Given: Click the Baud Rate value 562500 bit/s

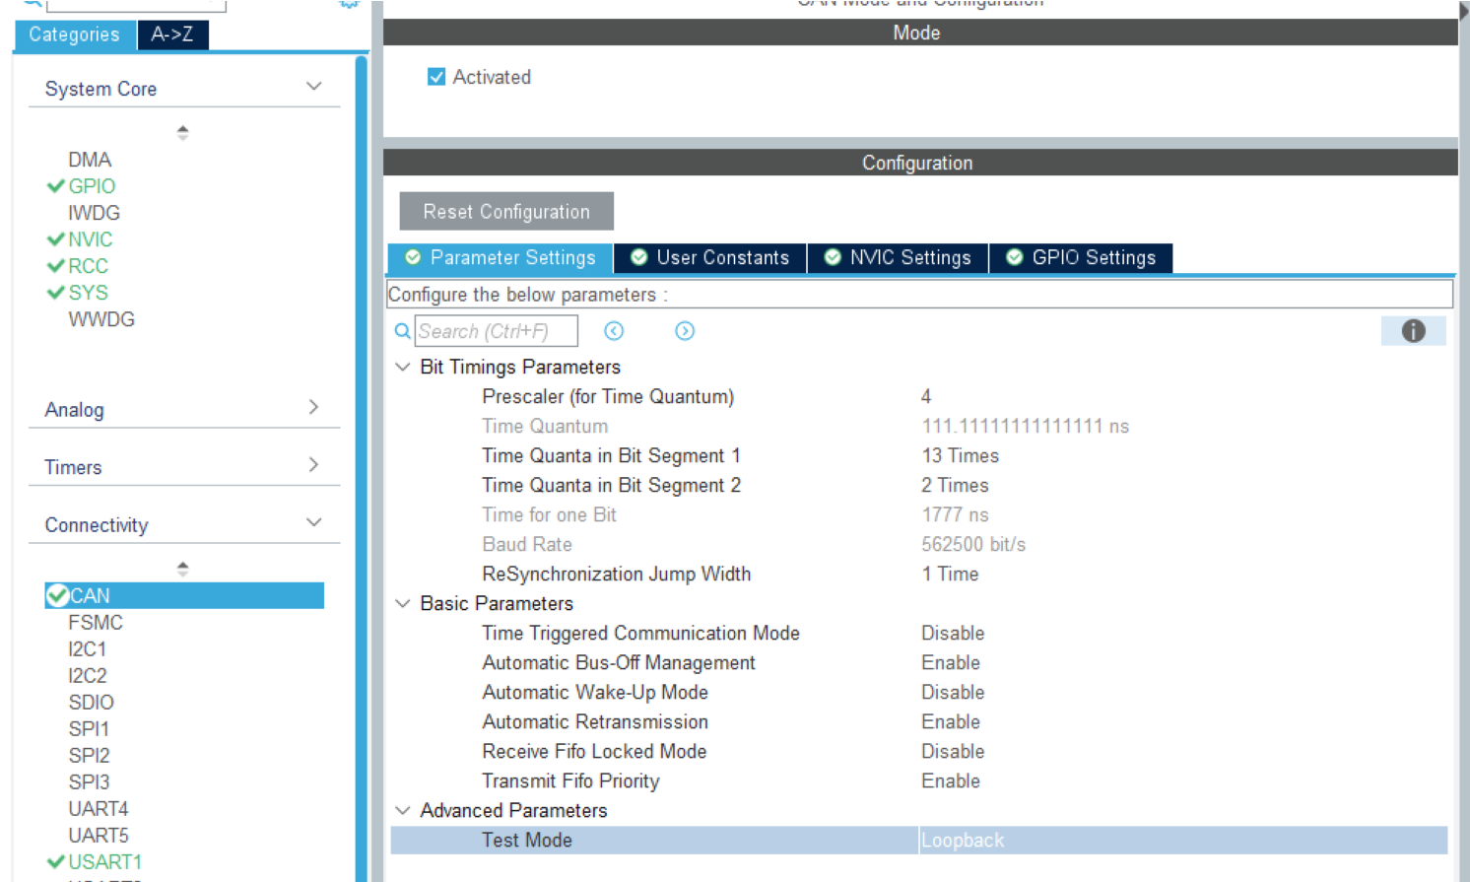Looking at the screenshot, I should (x=973, y=544).
